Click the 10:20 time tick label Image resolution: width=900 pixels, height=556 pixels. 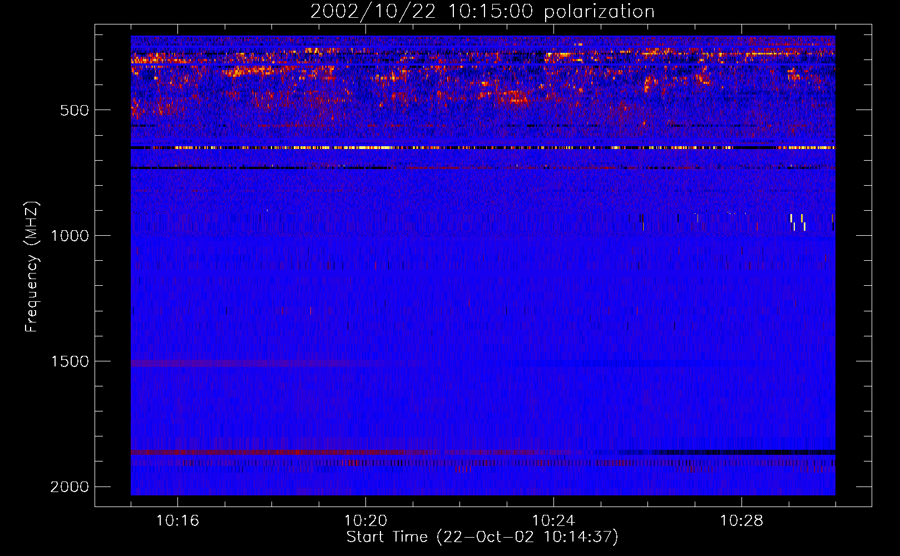[365, 521]
